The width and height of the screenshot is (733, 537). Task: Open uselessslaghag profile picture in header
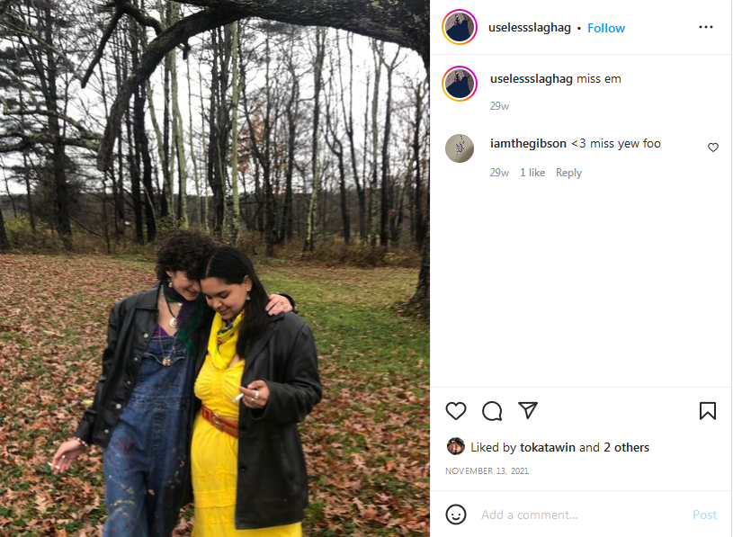(460, 27)
